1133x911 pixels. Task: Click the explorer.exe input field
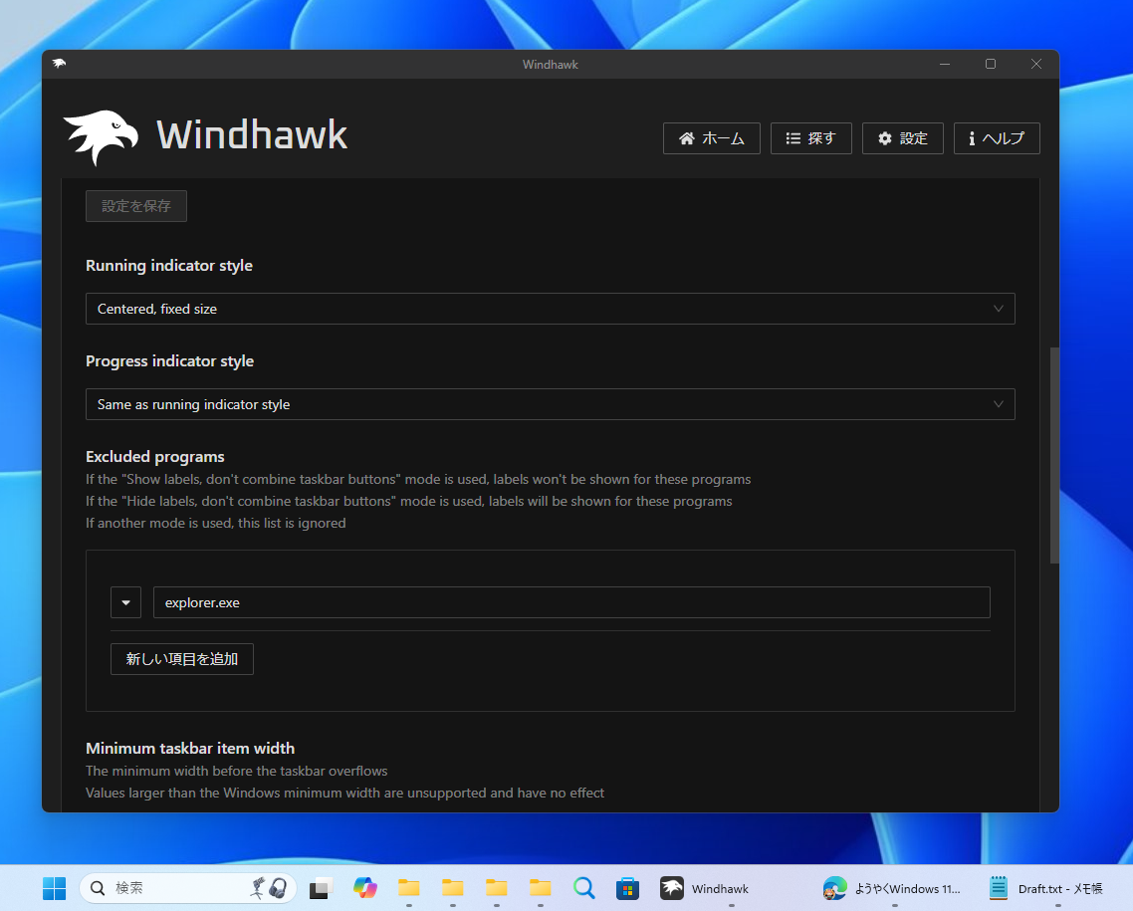pos(570,602)
